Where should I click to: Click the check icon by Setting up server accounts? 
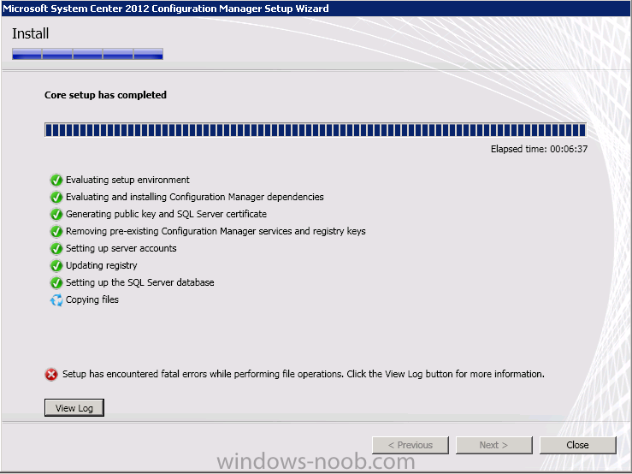tap(56, 248)
